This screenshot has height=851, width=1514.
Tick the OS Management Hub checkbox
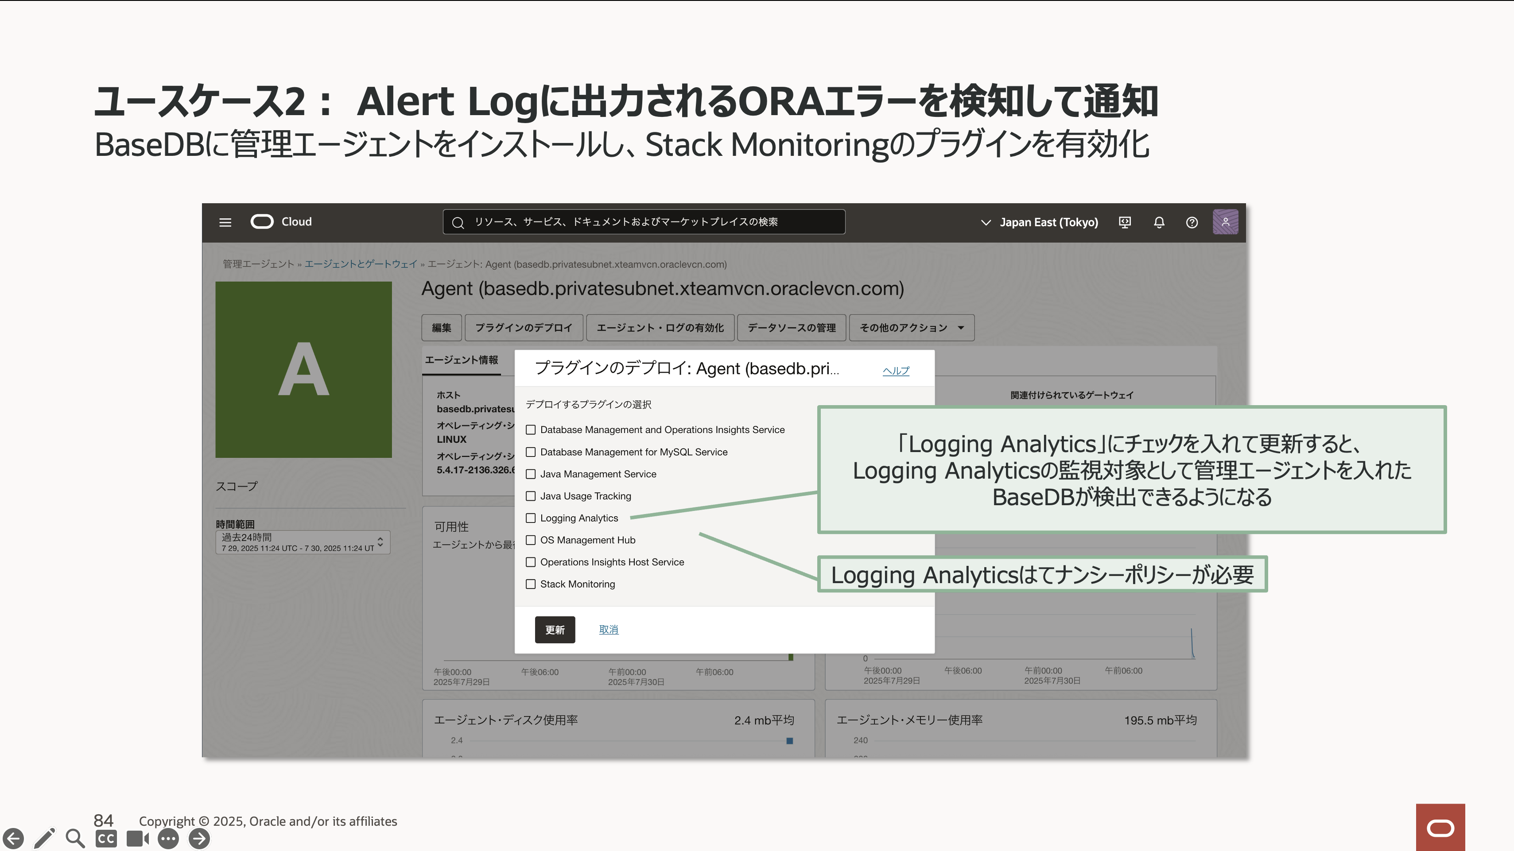(x=531, y=540)
